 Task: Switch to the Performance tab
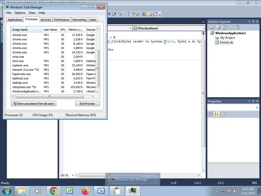coord(61,20)
